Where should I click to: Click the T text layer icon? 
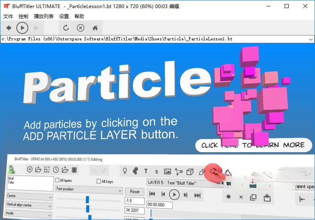point(146,171)
